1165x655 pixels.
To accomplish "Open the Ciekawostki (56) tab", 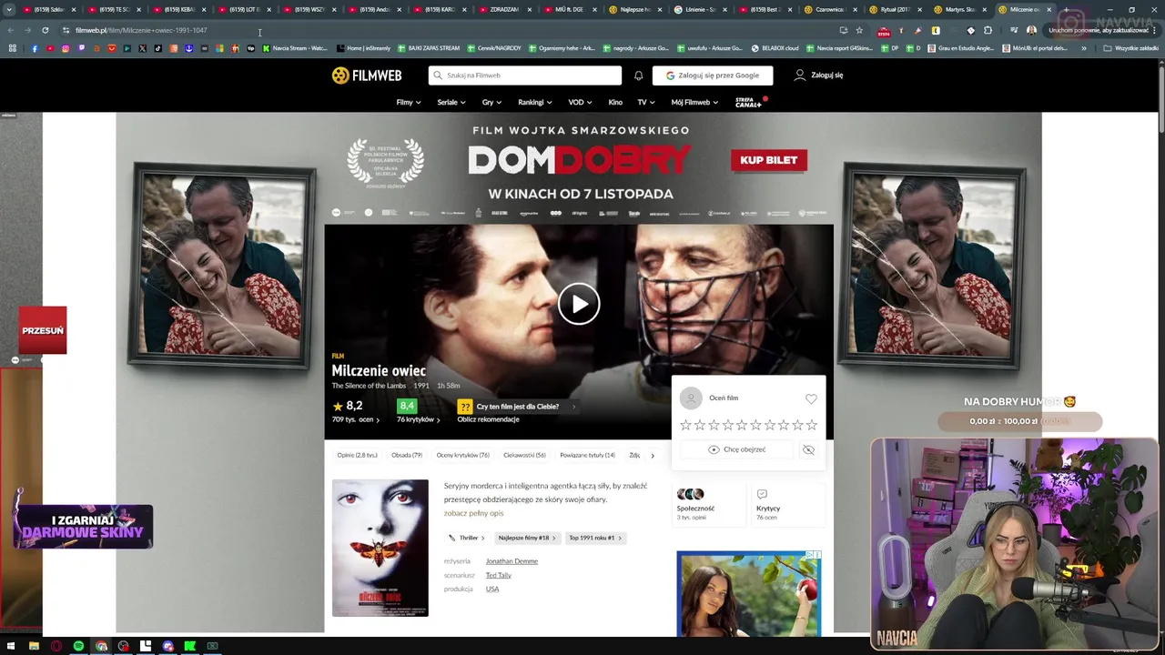I will 524,455.
